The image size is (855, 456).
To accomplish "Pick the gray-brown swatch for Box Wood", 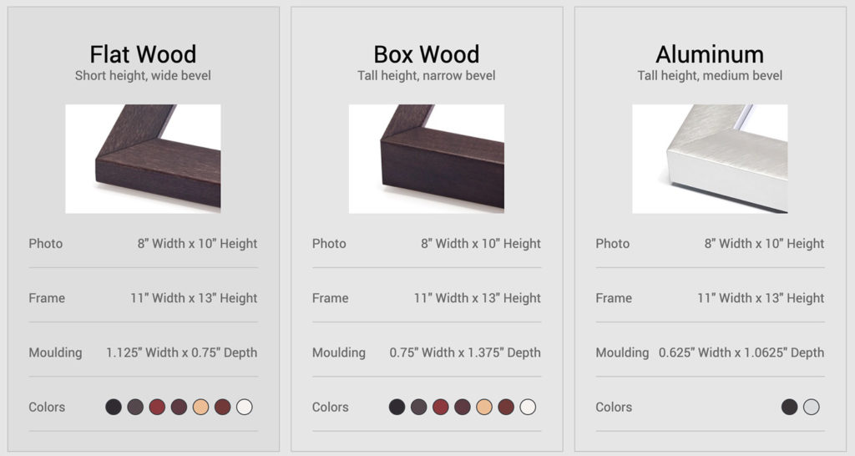I will pyautogui.click(x=419, y=407).
